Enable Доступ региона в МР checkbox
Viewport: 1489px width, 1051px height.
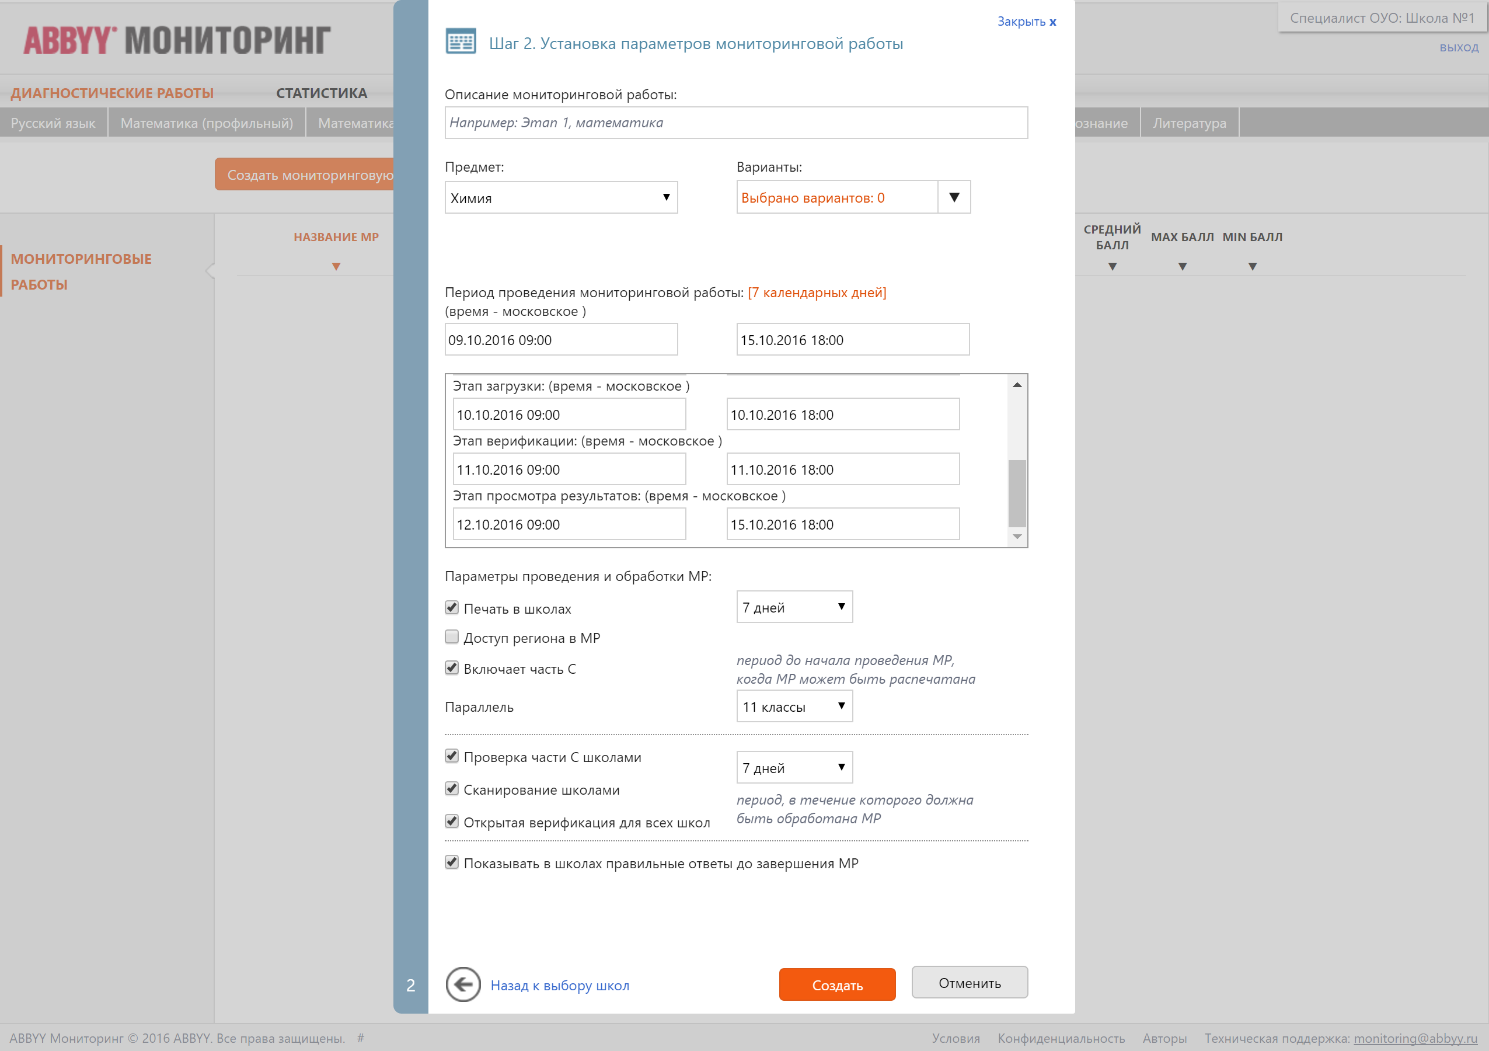(452, 637)
